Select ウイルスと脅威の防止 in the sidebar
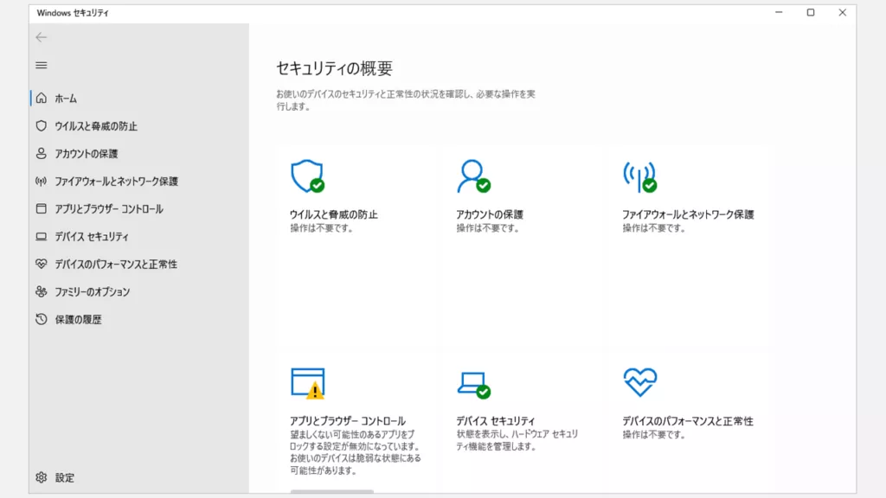 [95, 126]
